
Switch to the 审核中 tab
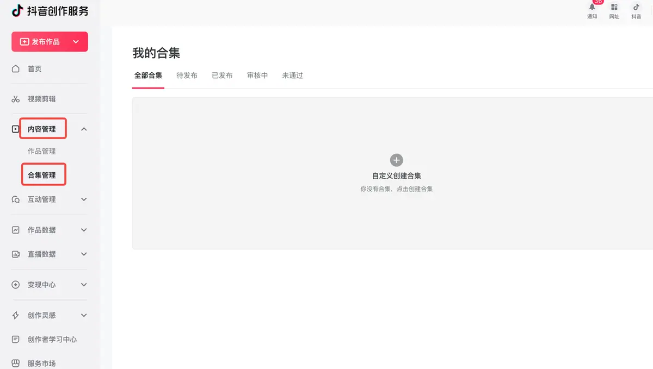coord(257,76)
